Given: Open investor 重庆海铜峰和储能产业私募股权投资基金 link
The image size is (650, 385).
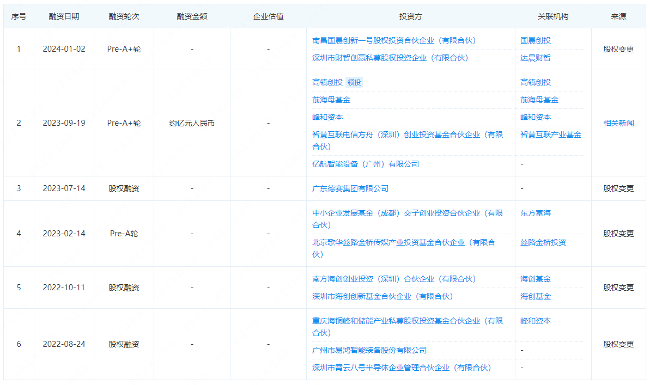Looking at the screenshot, I should coord(408,326).
